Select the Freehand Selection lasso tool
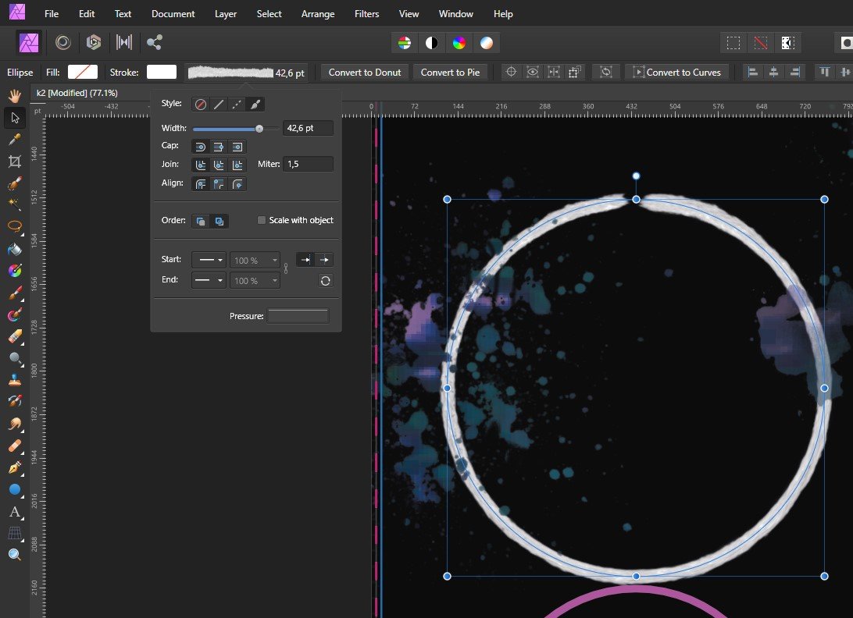 (15, 226)
